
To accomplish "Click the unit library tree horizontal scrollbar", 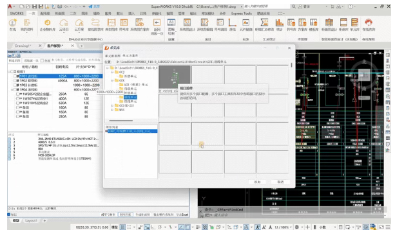I will coord(121,121).
